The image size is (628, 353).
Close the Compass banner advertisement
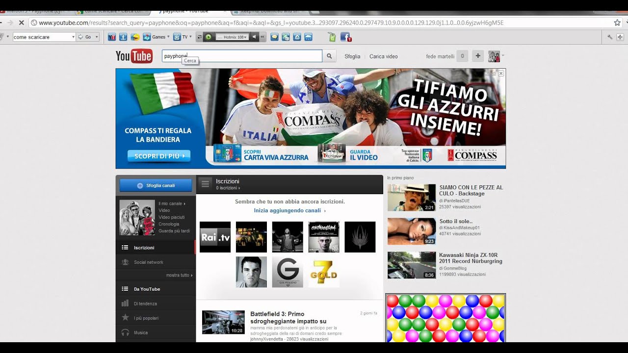[501, 73]
